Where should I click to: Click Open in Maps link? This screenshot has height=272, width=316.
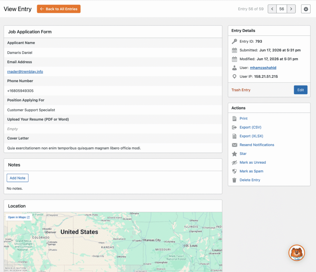(x=17, y=217)
